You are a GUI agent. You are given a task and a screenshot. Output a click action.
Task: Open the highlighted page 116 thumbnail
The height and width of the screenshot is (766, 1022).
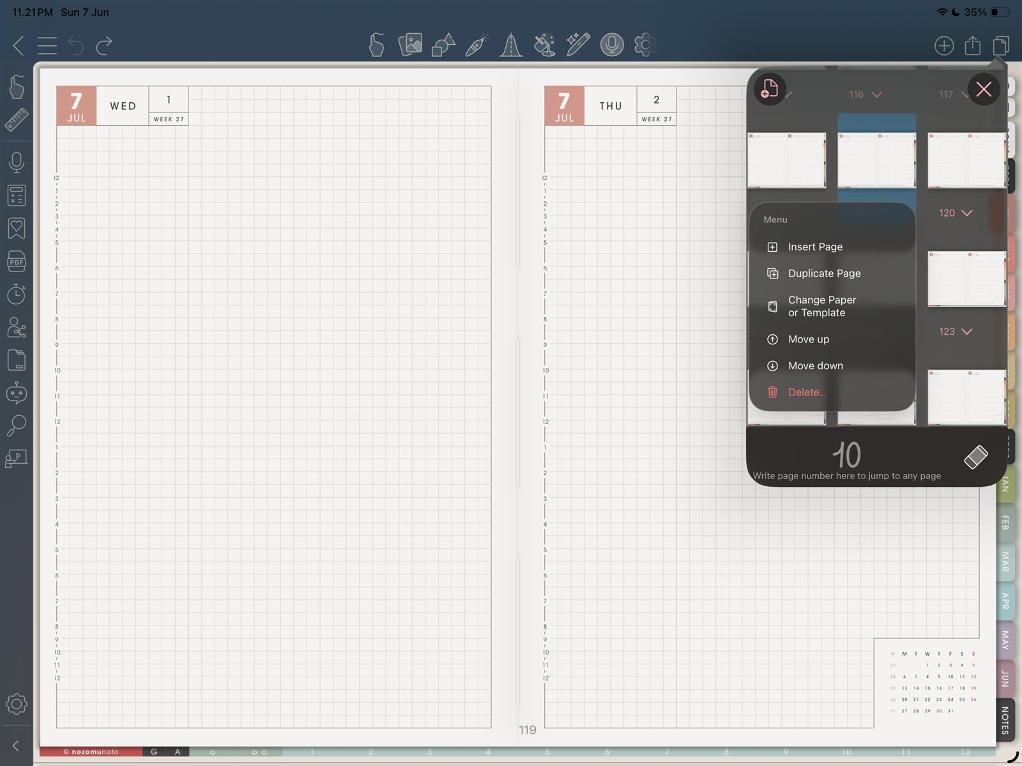click(x=876, y=160)
